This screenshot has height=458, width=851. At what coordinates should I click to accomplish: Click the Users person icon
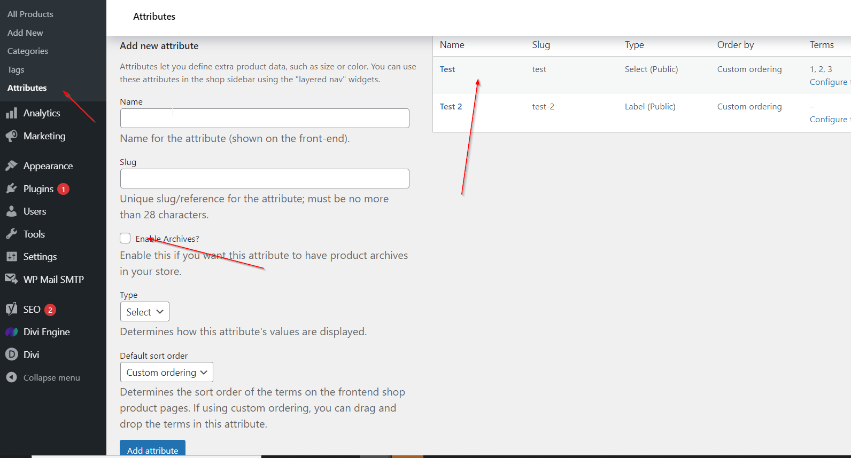coord(11,211)
